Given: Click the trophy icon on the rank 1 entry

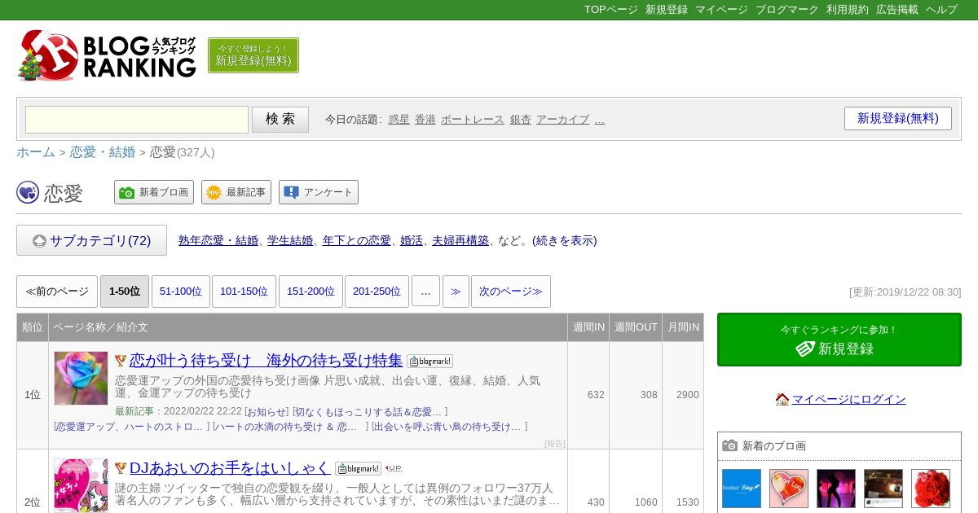Looking at the screenshot, I should point(121,361).
